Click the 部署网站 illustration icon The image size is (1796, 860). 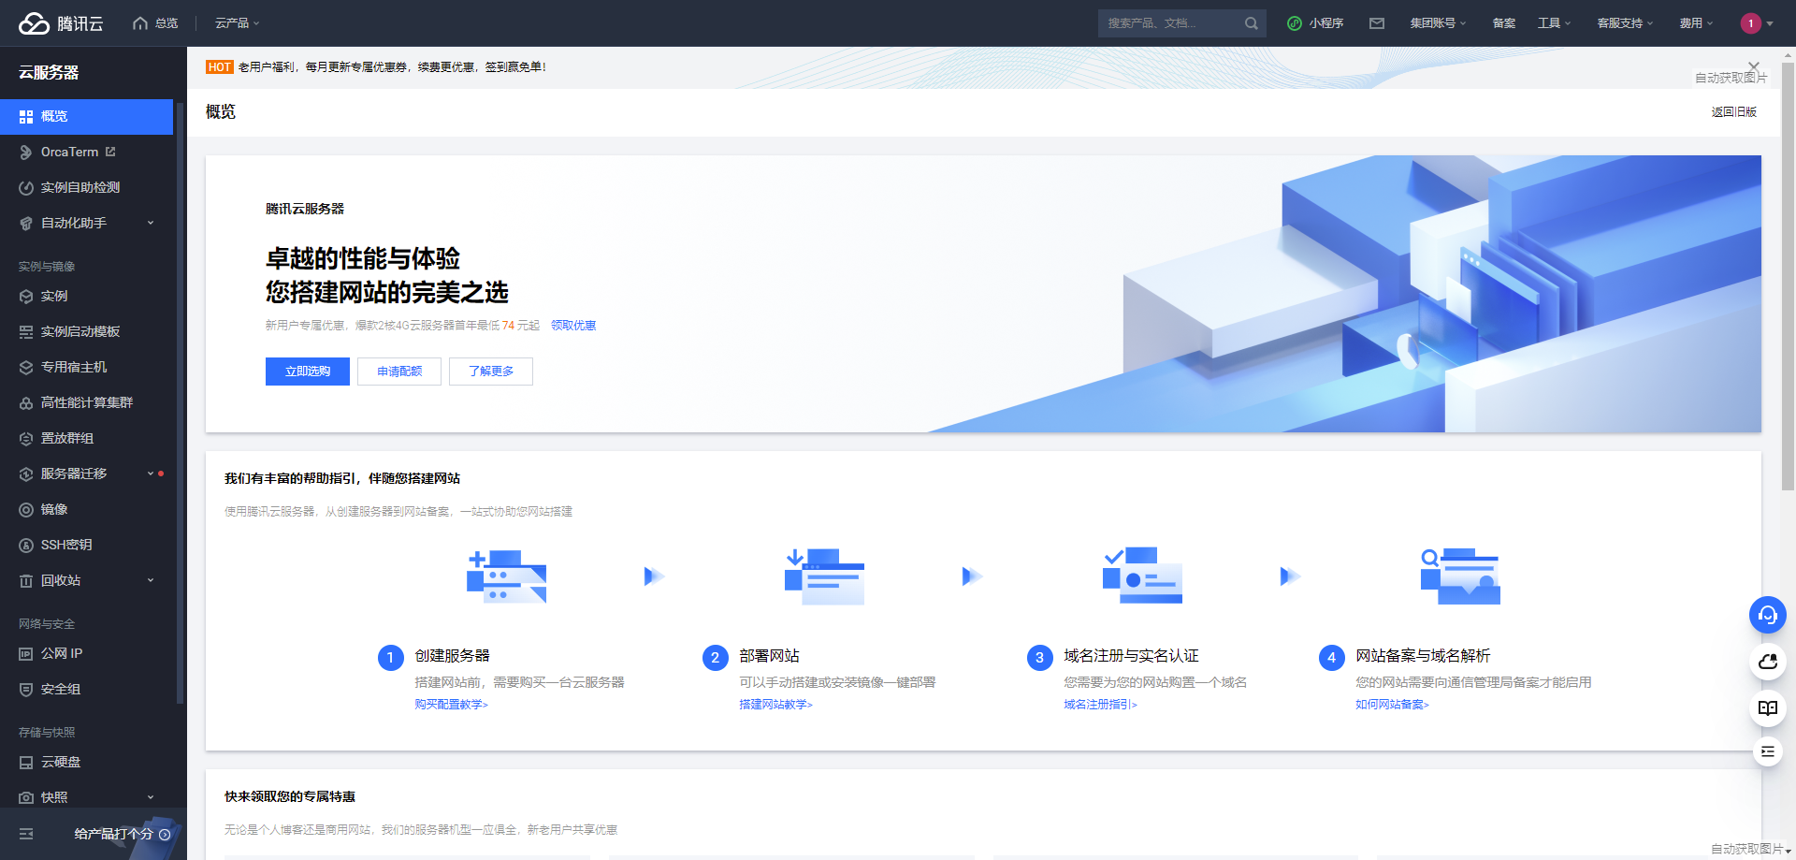pyautogui.click(x=824, y=576)
